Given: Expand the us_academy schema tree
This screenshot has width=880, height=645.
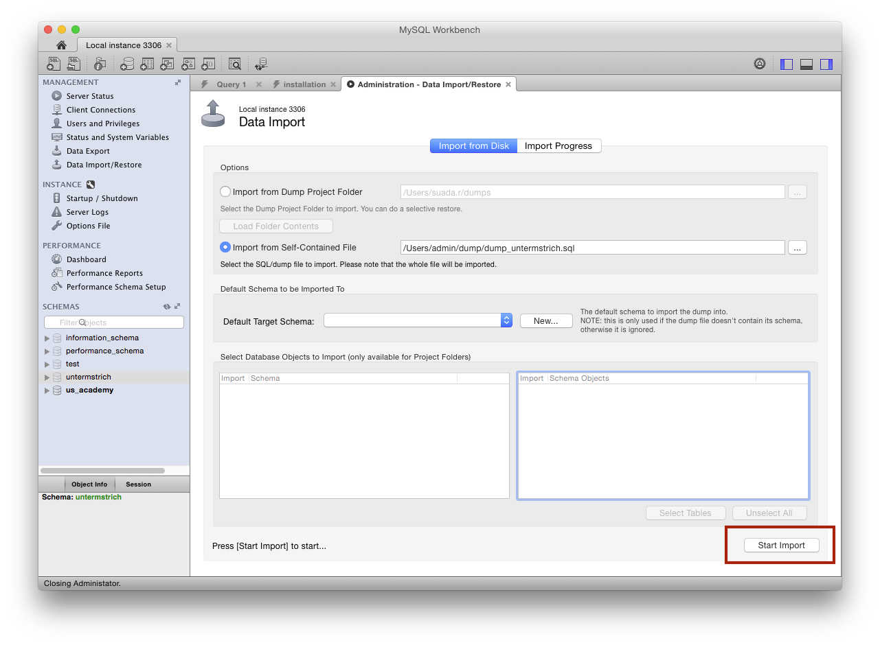Looking at the screenshot, I should point(47,390).
